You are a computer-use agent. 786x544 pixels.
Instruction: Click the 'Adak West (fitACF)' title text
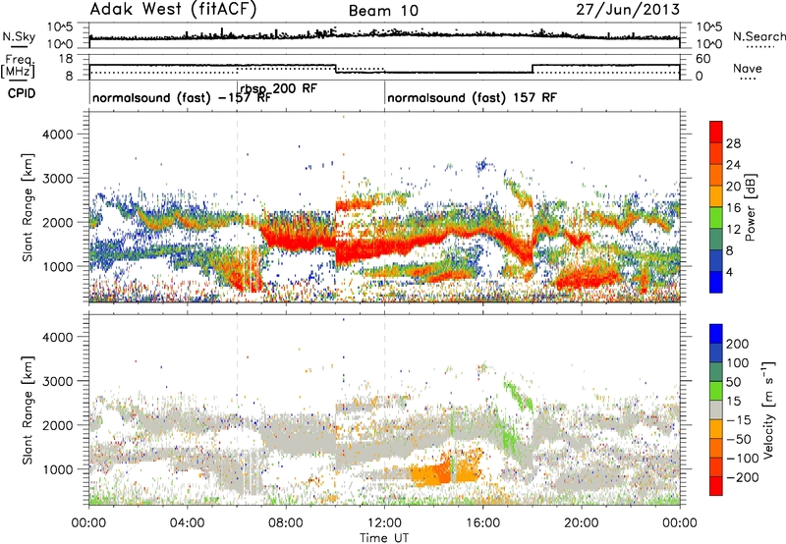point(174,10)
